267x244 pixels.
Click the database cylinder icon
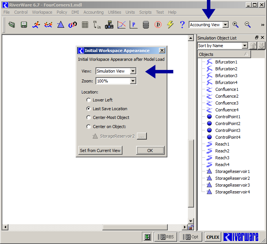(146, 25)
